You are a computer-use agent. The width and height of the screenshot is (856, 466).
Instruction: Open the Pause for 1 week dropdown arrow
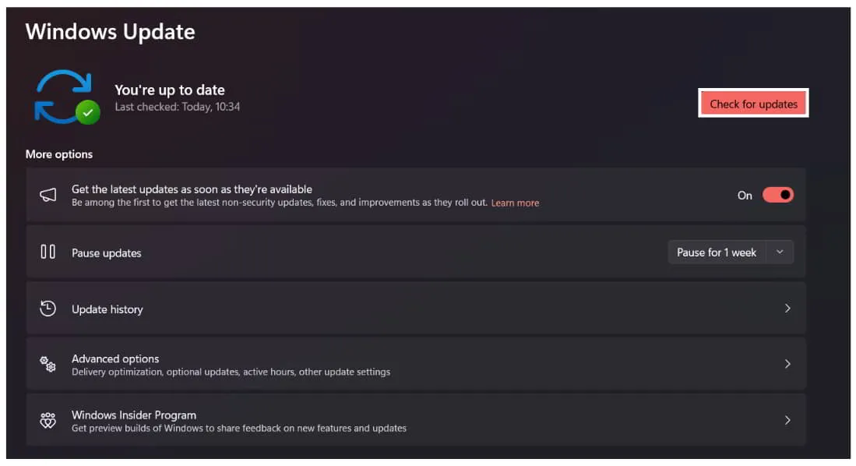point(780,252)
